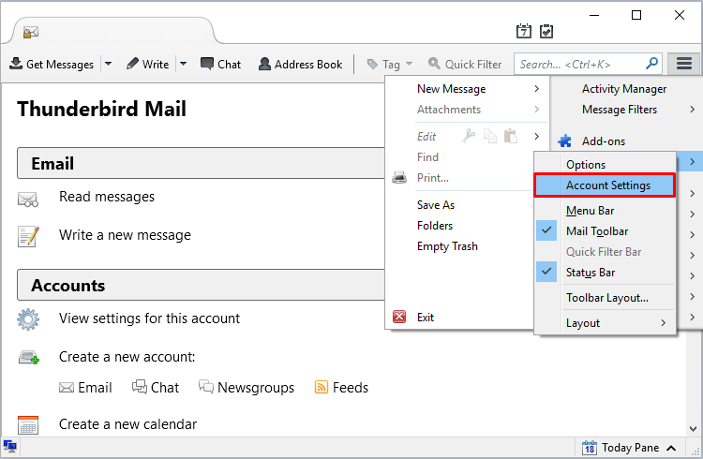The image size is (703, 459).
Task: Click the search magnifier in search box
Action: (651, 63)
